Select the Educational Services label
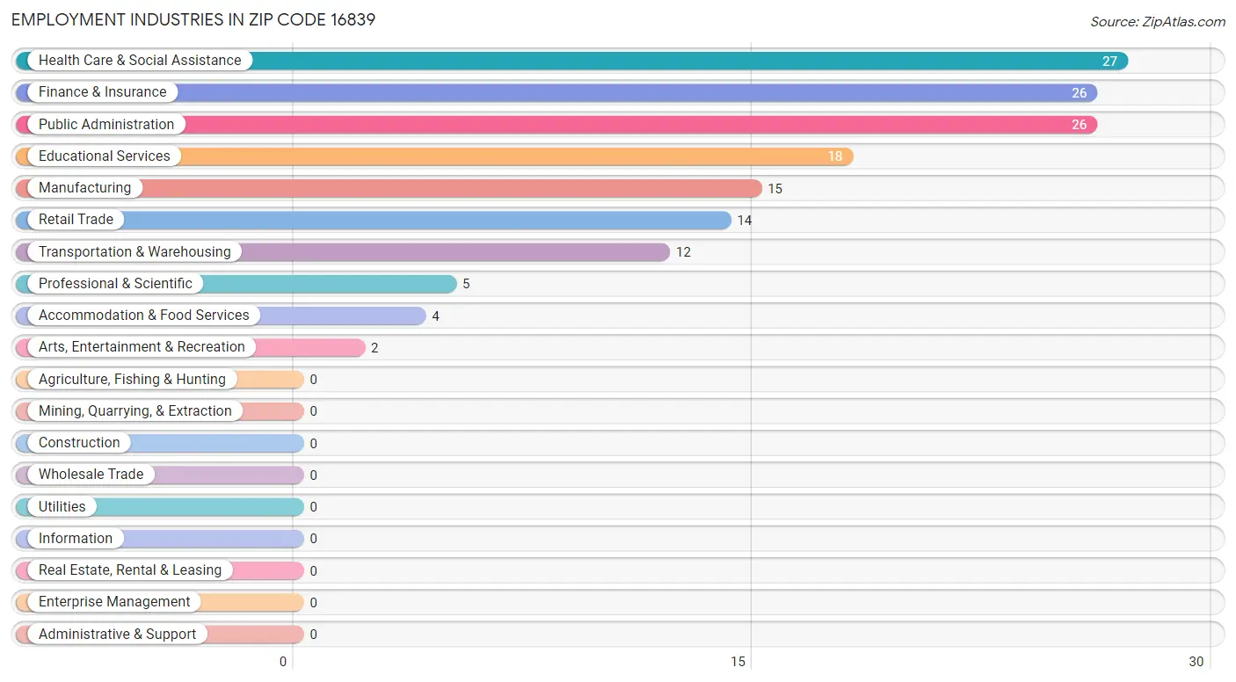The width and height of the screenshot is (1236, 682). coord(105,156)
